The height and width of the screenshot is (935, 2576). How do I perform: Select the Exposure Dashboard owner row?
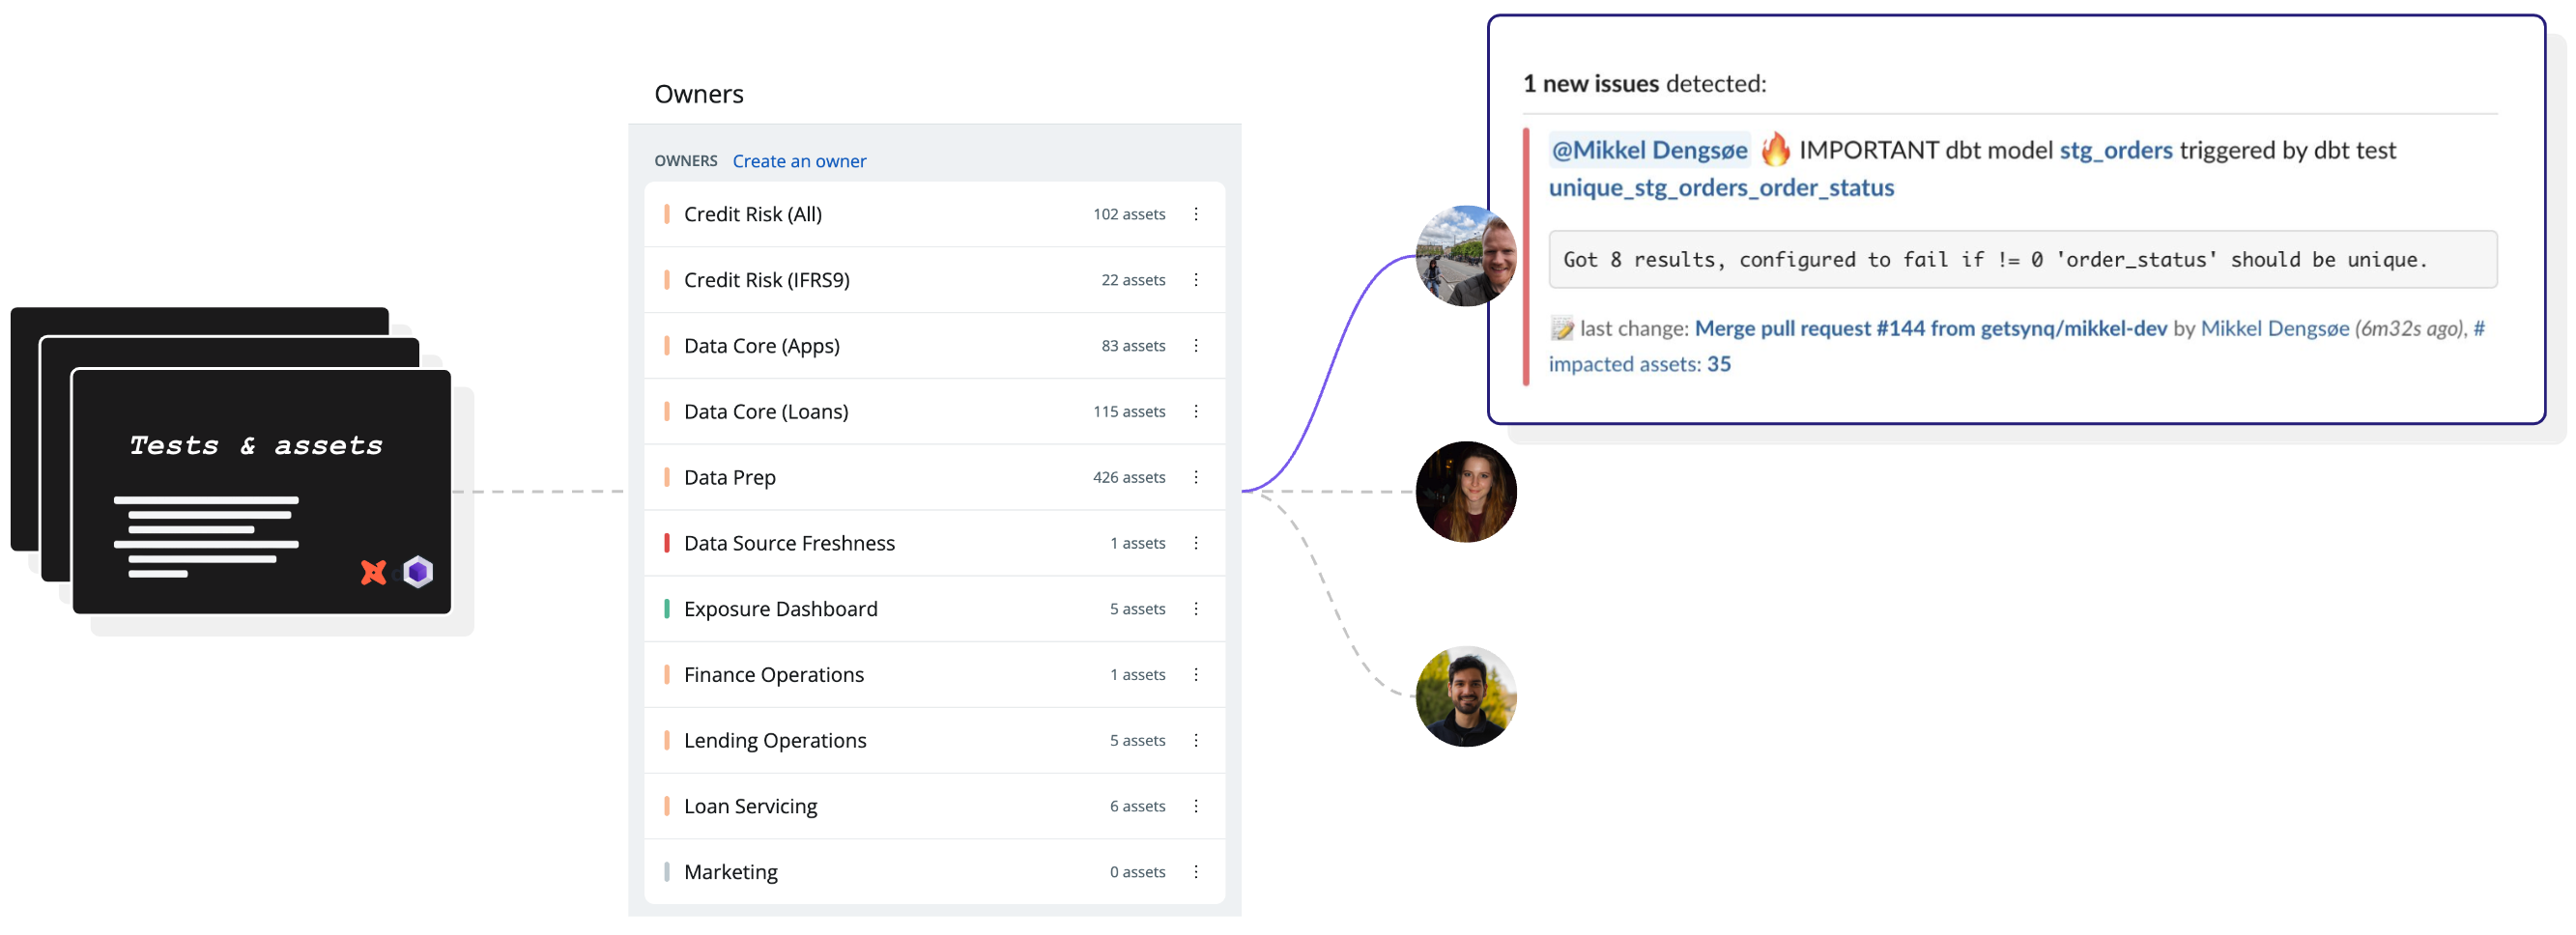(934, 609)
